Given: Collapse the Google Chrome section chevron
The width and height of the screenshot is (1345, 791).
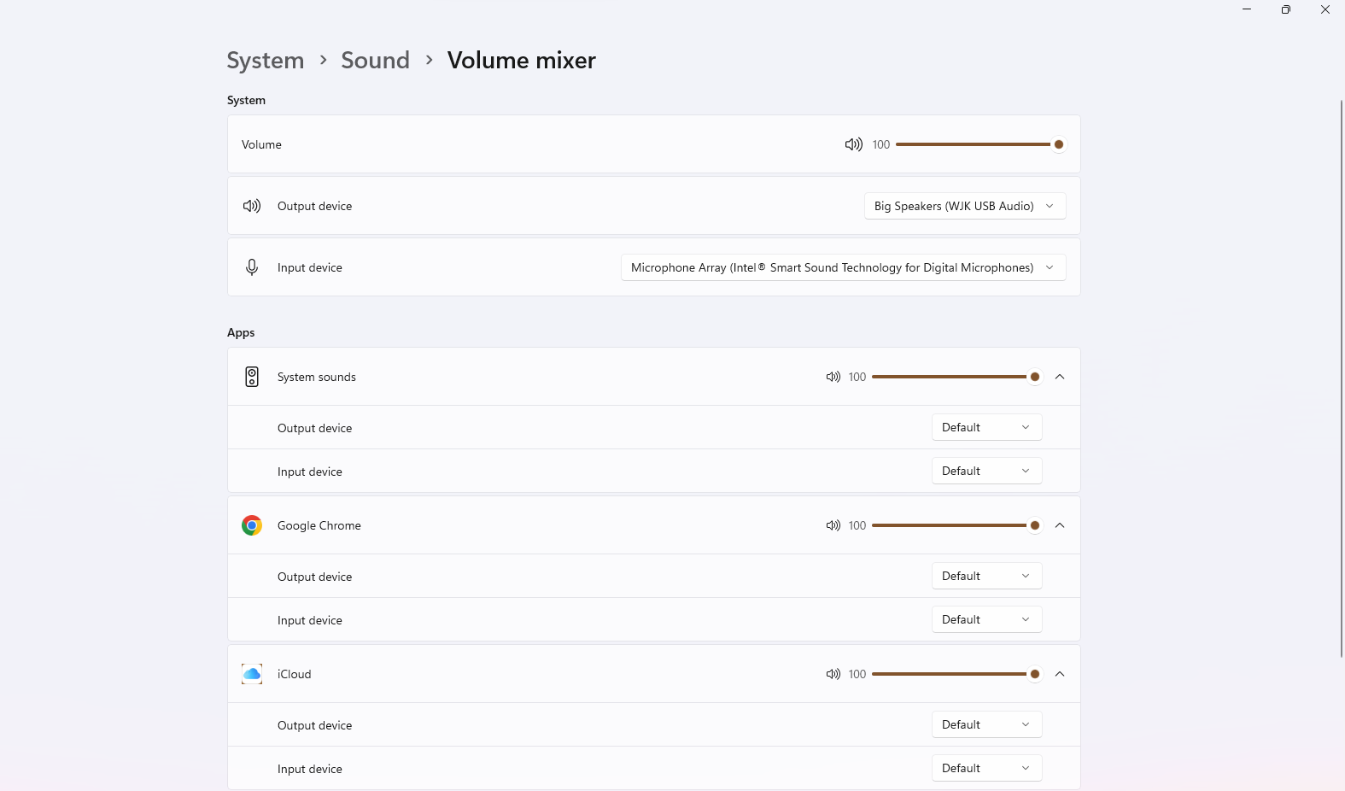Looking at the screenshot, I should click(x=1060, y=525).
